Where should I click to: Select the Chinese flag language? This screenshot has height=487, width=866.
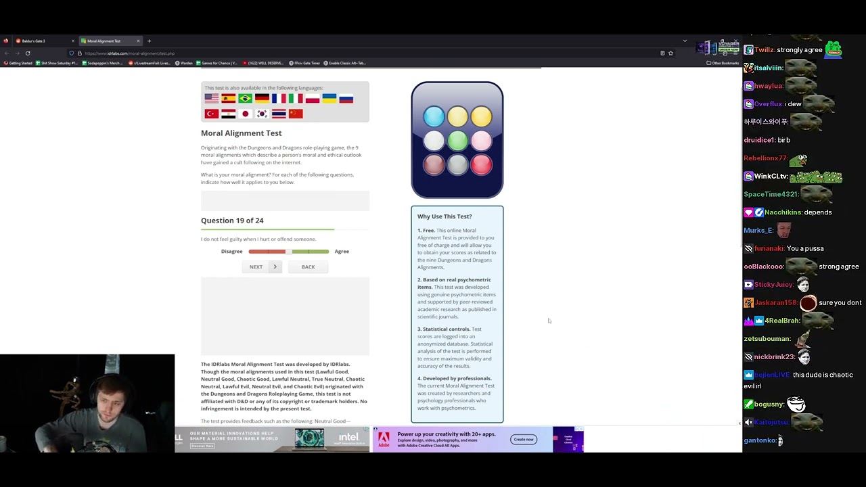click(296, 114)
